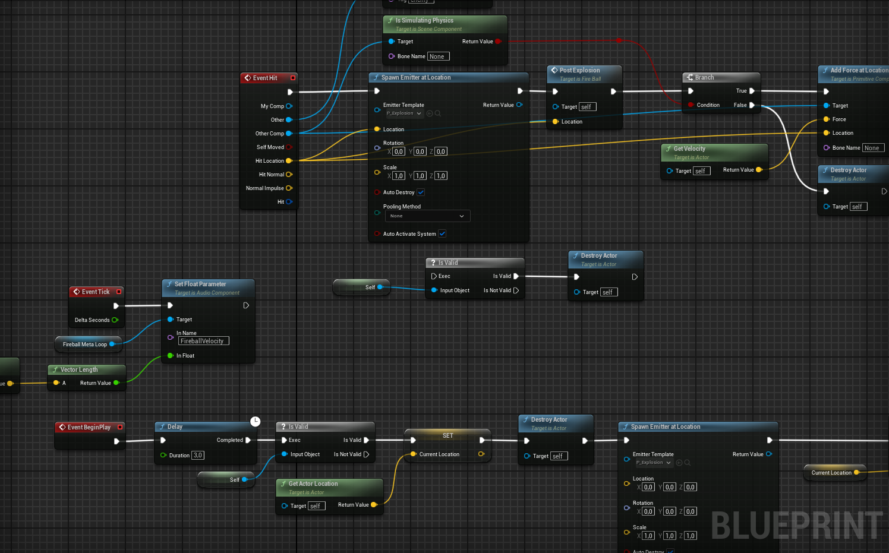Click the Delta Seconds output pin
Viewport: 889px width, 553px height.
pos(115,320)
